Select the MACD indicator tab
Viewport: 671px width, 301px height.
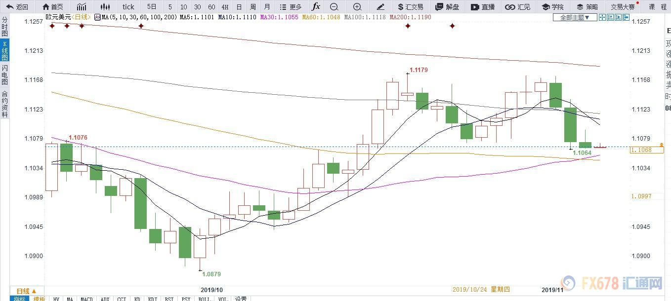coord(86,299)
